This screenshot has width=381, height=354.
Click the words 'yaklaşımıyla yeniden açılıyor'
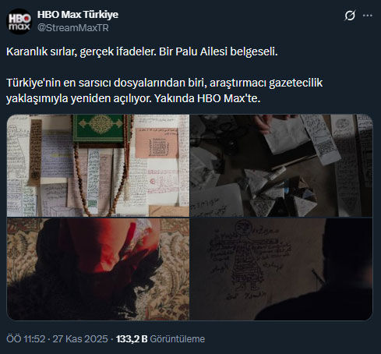pyautogui.click(x=79, y=98)
